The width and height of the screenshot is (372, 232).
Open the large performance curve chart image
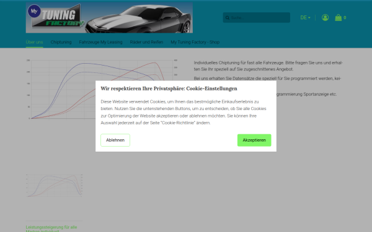(x=102, y=89)
